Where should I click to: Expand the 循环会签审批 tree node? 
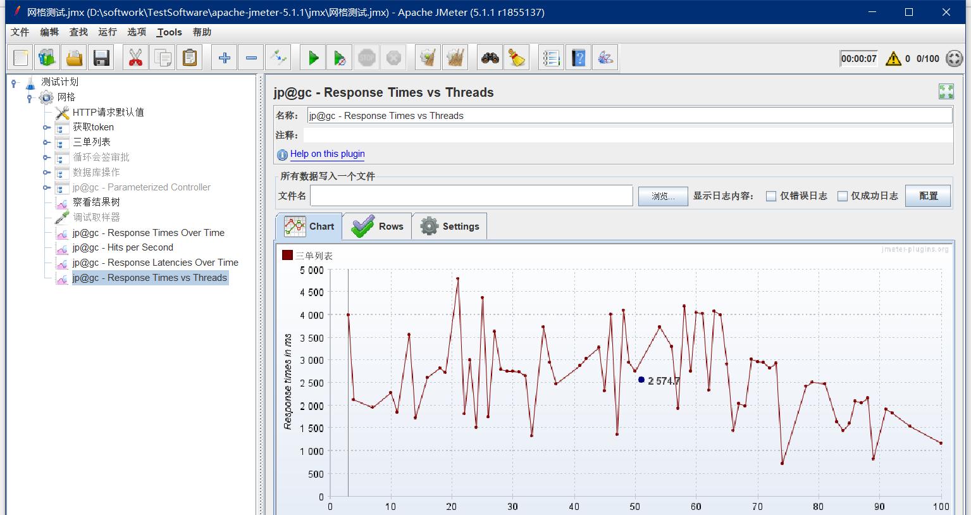click(46, 158)
